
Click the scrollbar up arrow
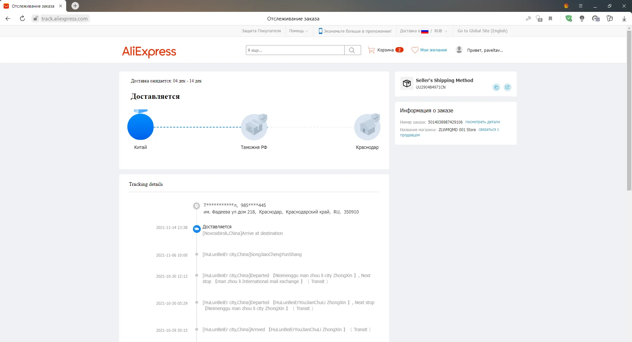(x=629, y=28)
